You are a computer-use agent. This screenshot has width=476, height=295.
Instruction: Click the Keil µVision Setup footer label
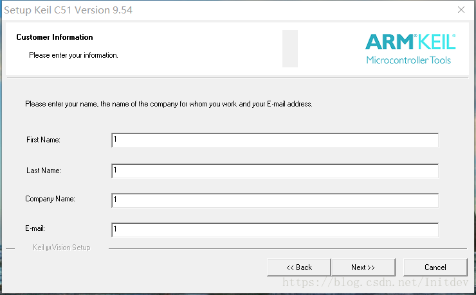coord(62,248)
